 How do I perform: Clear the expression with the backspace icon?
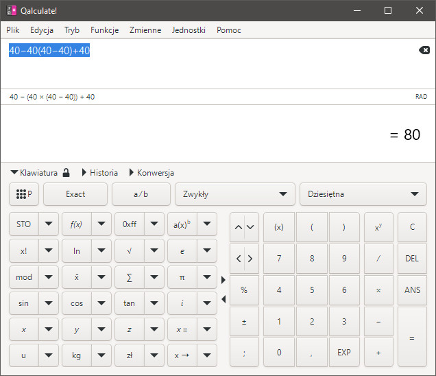[x=424, y=50]
